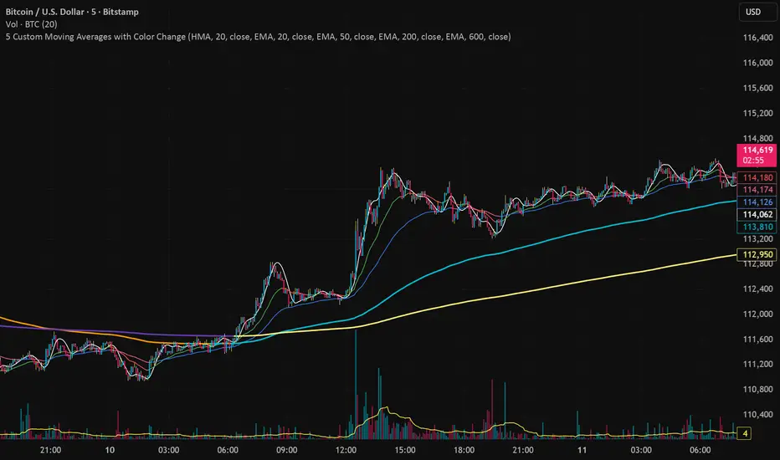Screen dimensions: 780x460
Task: Click the date label 10 on time axis
Action: coord(110,450)
